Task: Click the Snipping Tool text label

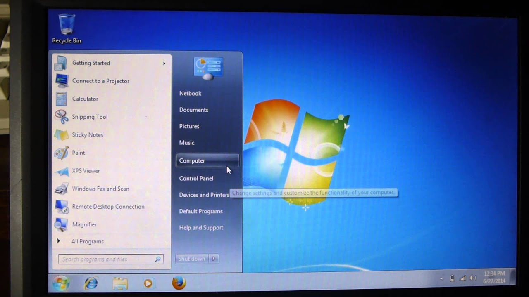Action: (89, 117)
